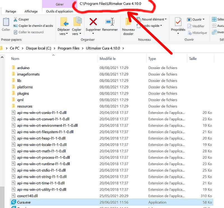Click the Cura.exe application icon
224x208 pixels.
coord(13,202)
